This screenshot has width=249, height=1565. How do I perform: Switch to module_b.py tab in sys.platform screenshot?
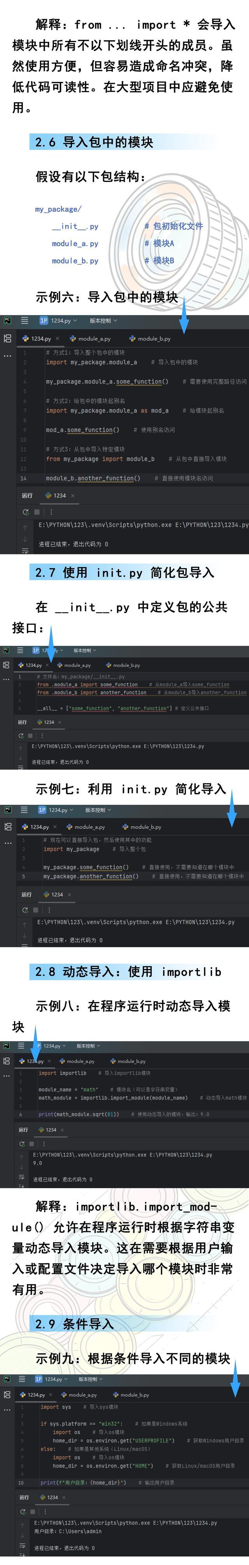point(131,1394)
